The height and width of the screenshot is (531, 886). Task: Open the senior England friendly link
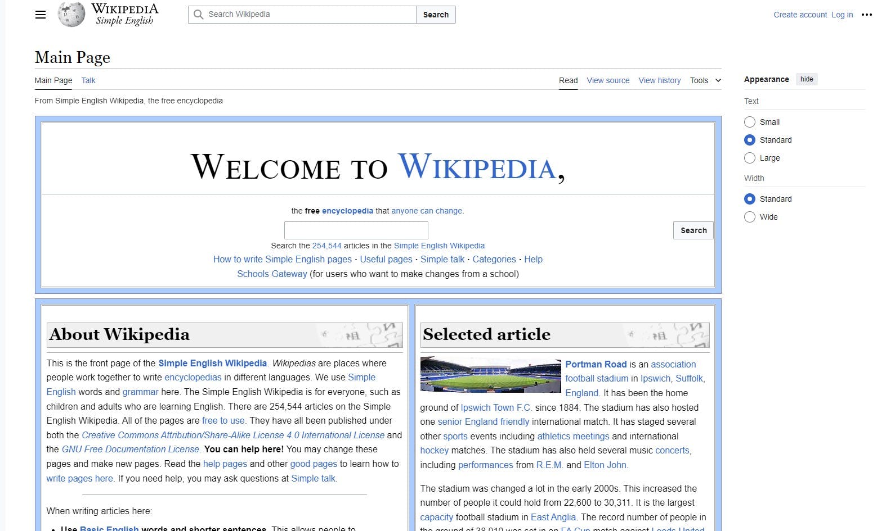click(x=484, y=421)
